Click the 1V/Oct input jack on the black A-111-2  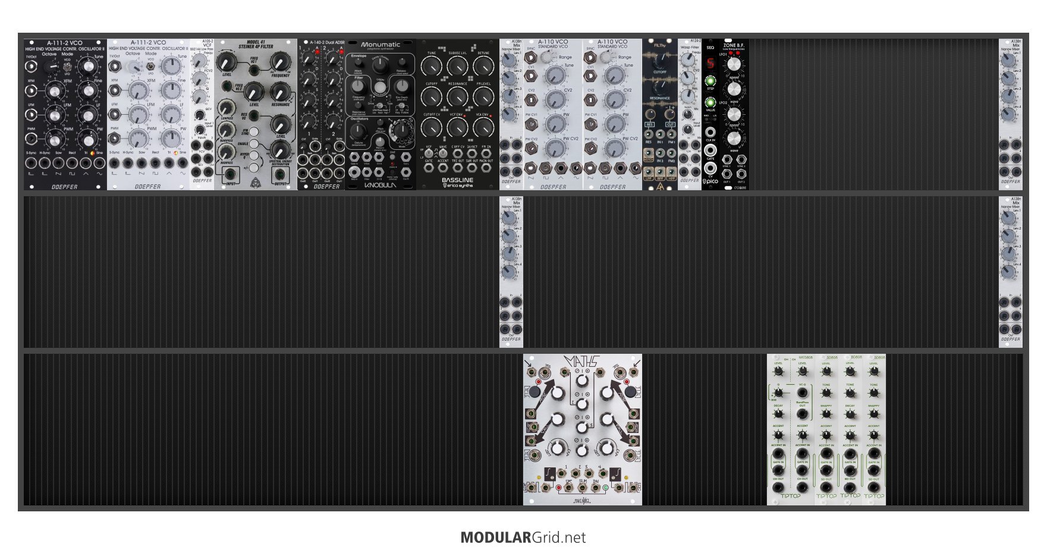click(31, 67)
